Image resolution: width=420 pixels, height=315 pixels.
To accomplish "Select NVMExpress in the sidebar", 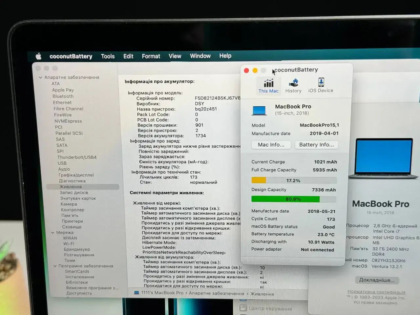I will (x=68, y=121).
